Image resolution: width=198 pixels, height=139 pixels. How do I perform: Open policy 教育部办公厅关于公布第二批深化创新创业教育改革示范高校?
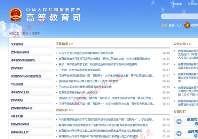pyautogui.click(x=100, y=131)
